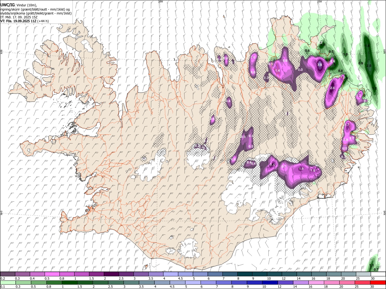386x289 pixels.
Task: Select sleet legend swatch between 2 and 2.5
Action: (x=111, y=274)
